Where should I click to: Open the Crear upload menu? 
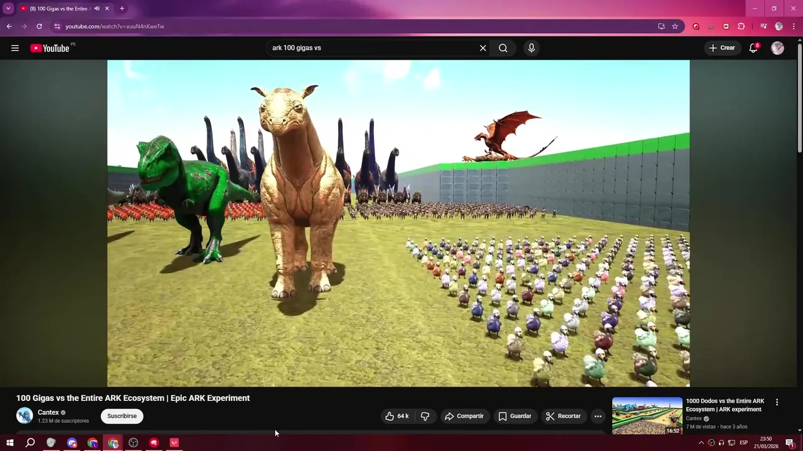point(721,48)
